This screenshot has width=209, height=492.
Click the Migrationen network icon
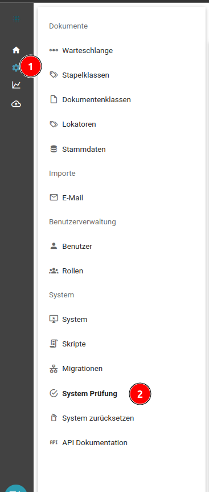click(54, 369)
